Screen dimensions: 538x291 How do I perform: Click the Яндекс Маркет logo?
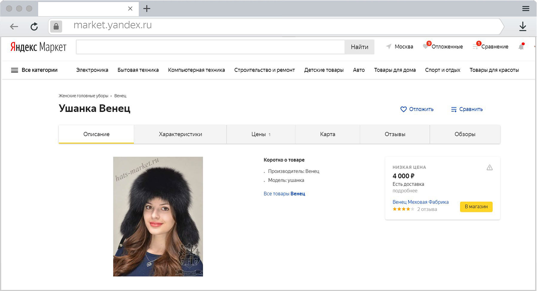[38, 47]
